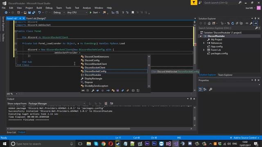262x147 pixels.
Task: Click the Save All icon
Action: click(x=34, y=13)
